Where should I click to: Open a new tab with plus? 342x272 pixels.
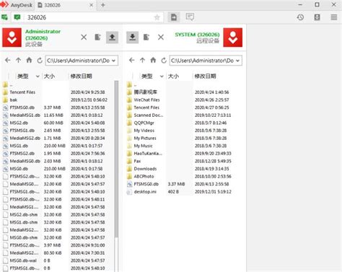[x=103, y=5]
